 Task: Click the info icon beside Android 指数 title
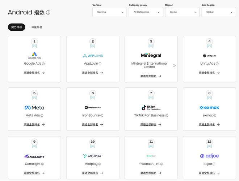(x=49, y=12)
